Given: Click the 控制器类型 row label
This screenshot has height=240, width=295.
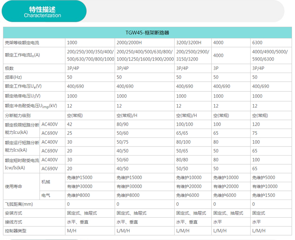Looking at the screenshot, I should point(16,231).
